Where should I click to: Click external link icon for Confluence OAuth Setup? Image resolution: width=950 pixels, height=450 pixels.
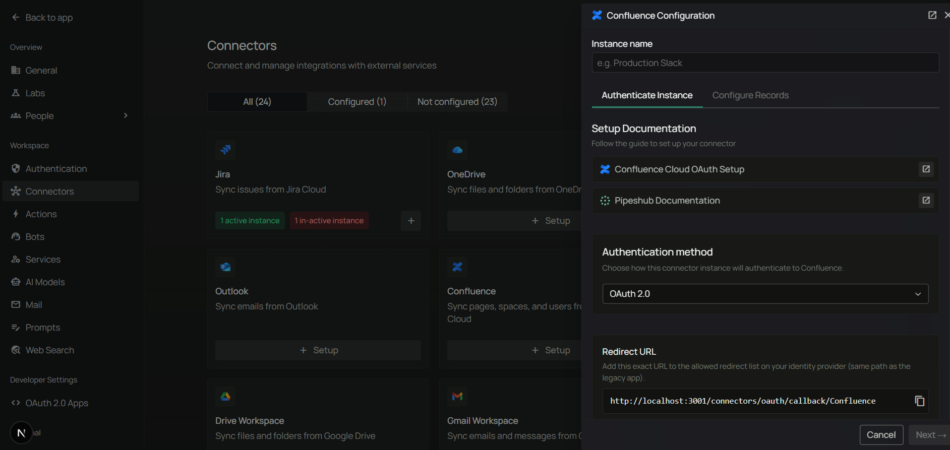(926, 169)
